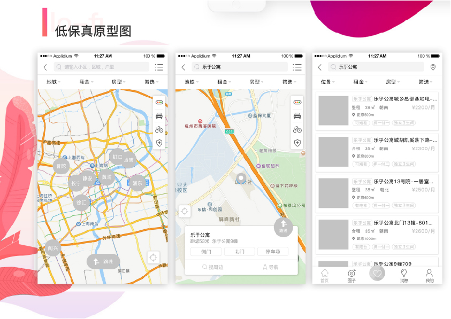Open 租金 dropdown in right screen

click(361, 82)
